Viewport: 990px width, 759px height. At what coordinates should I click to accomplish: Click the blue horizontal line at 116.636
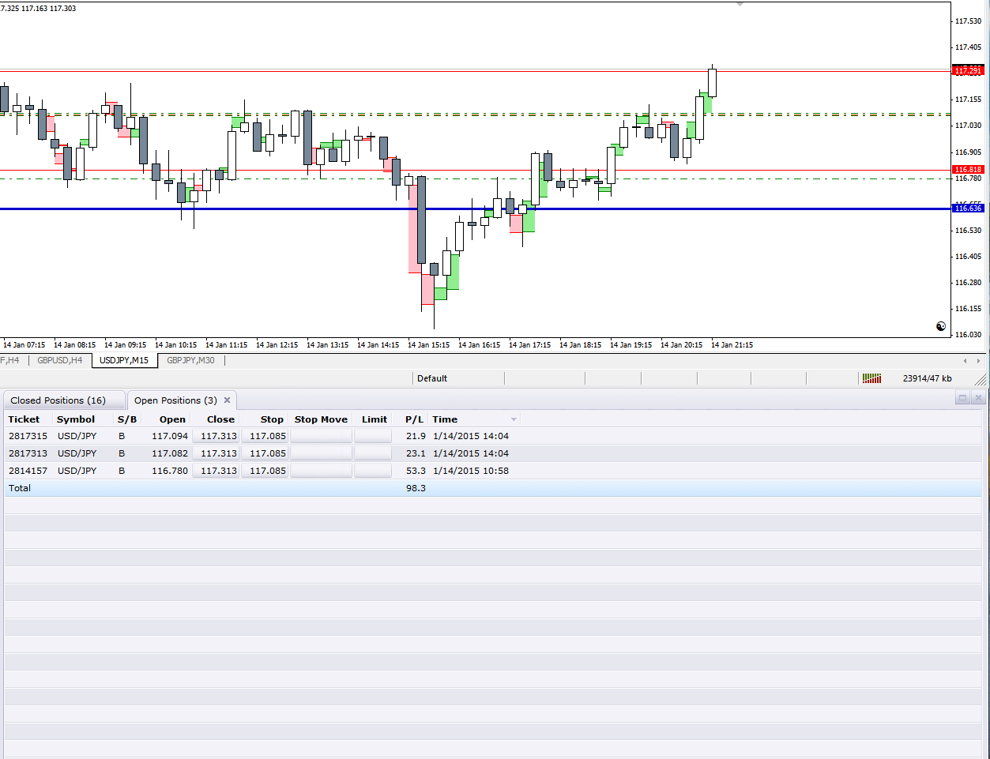click(474, 209)
